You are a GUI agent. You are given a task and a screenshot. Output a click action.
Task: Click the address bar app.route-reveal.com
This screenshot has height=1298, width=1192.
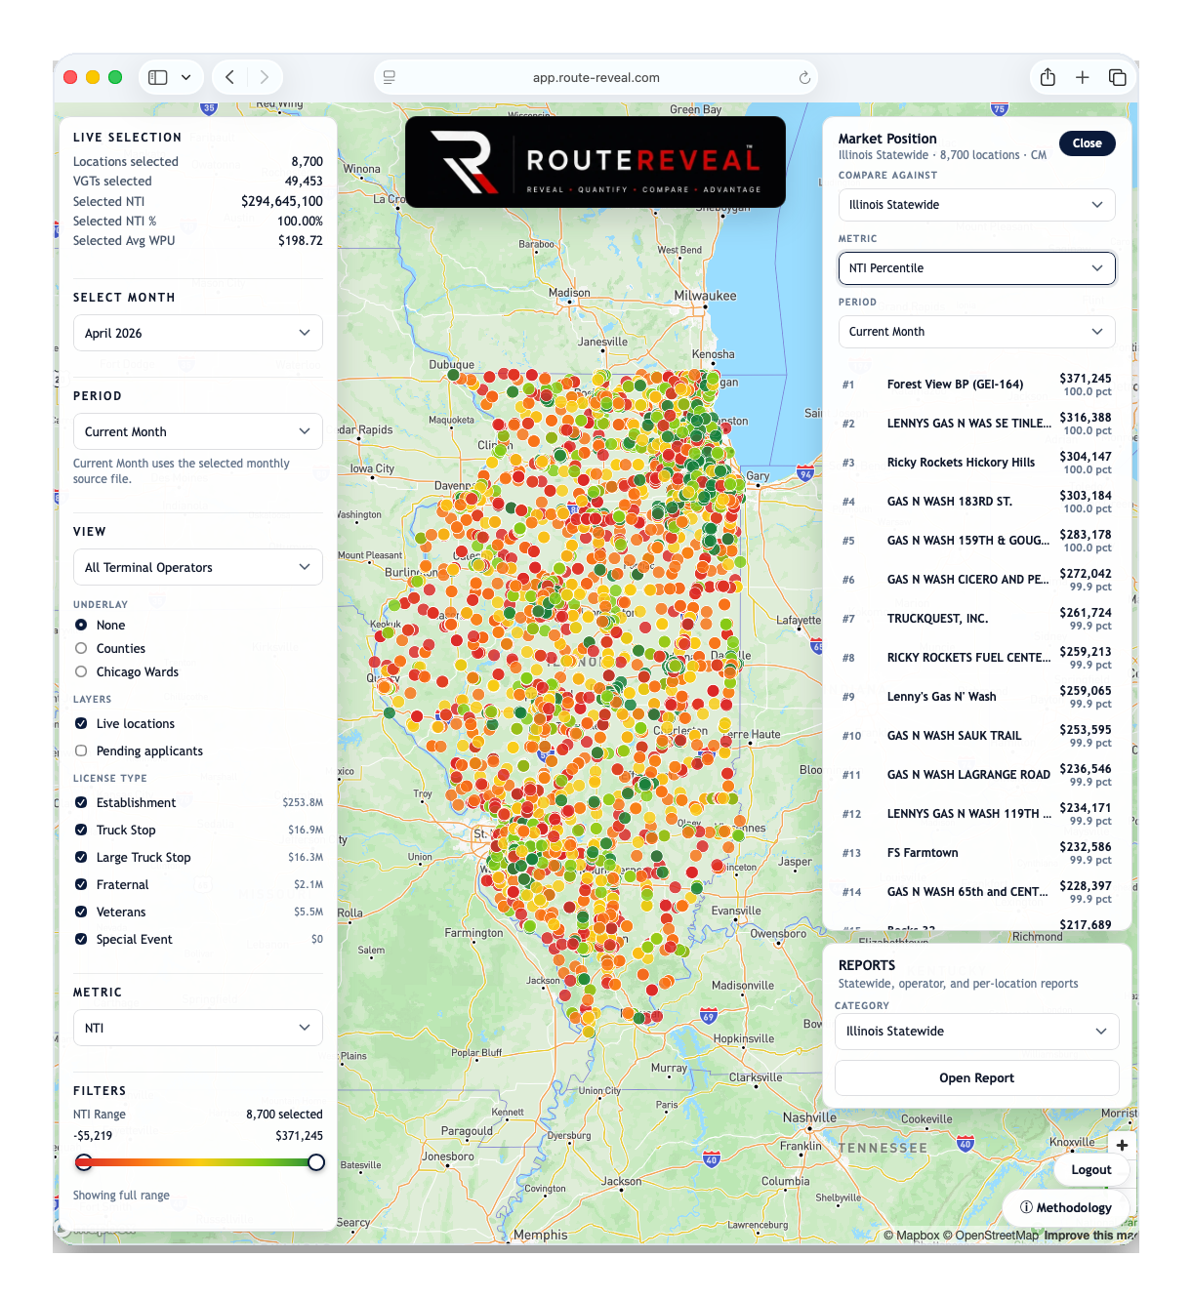tap(596, 77)
